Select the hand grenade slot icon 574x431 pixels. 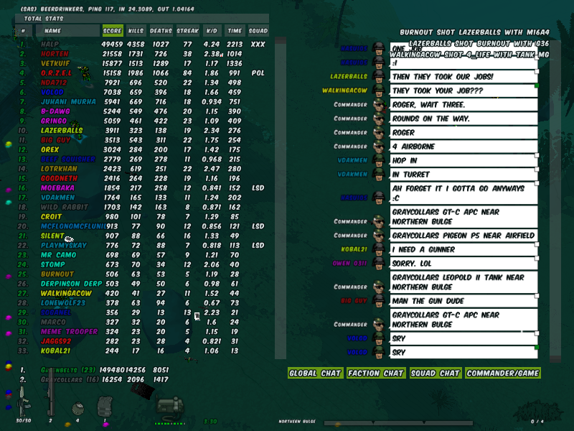pyautogui.click(x=77, y=408)
